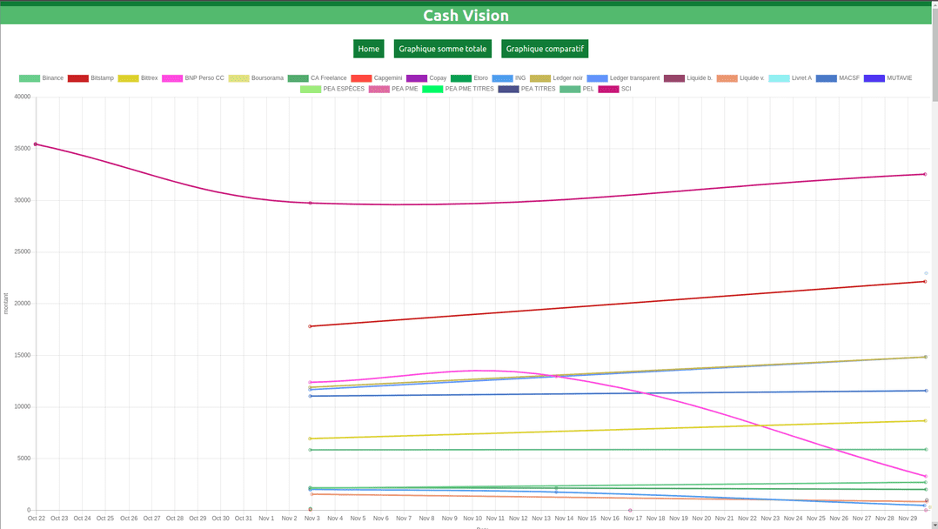Image resolution: width=938 pixels, height=529 pixels.
Task: Toggle Liquide b. legend entry
Action: tap(688, 78)
